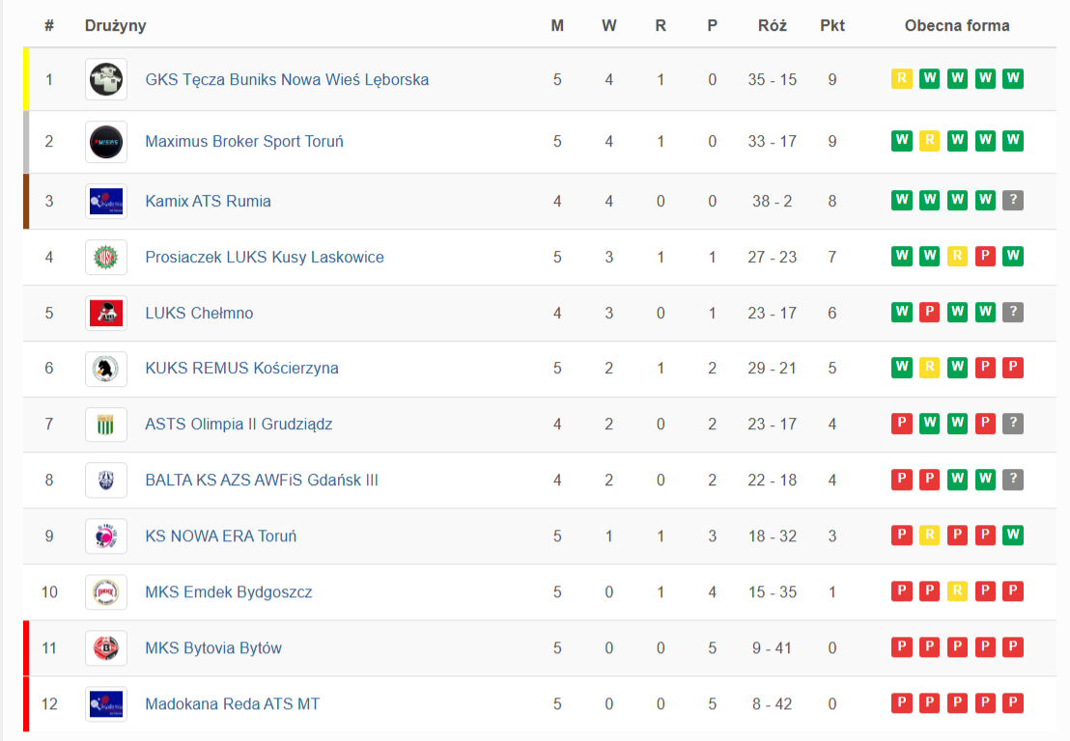Click KUKS REMUS Kościerzyna logo
Viewport: 1070px width, 741px height.
[x=106, y=369]
